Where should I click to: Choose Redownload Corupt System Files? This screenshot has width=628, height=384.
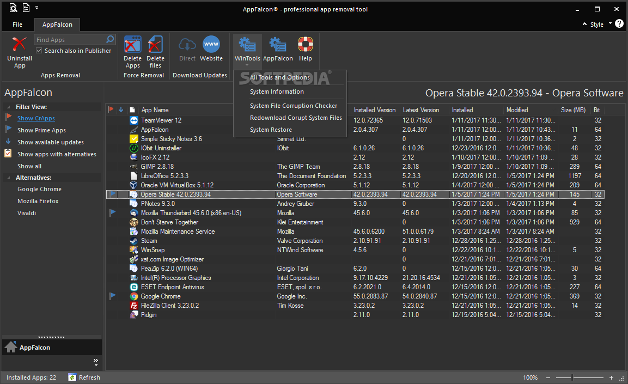296,118
